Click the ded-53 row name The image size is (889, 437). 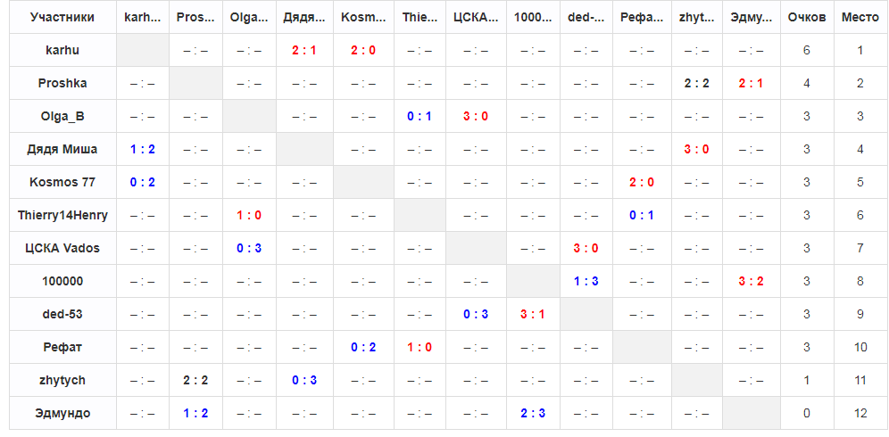point(62,313)
